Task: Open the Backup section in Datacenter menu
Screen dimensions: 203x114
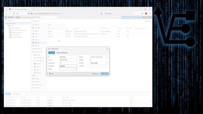Action: pyautogui.click(x=37, y=46)
